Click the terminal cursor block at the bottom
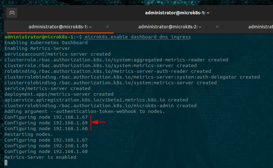Screen dimensions: 273x168 (x=6, y=163)
